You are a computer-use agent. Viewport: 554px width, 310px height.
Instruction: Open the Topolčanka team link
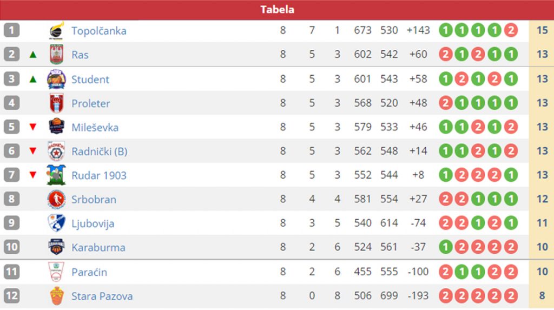pyautogui.click(x=98, y=31)
